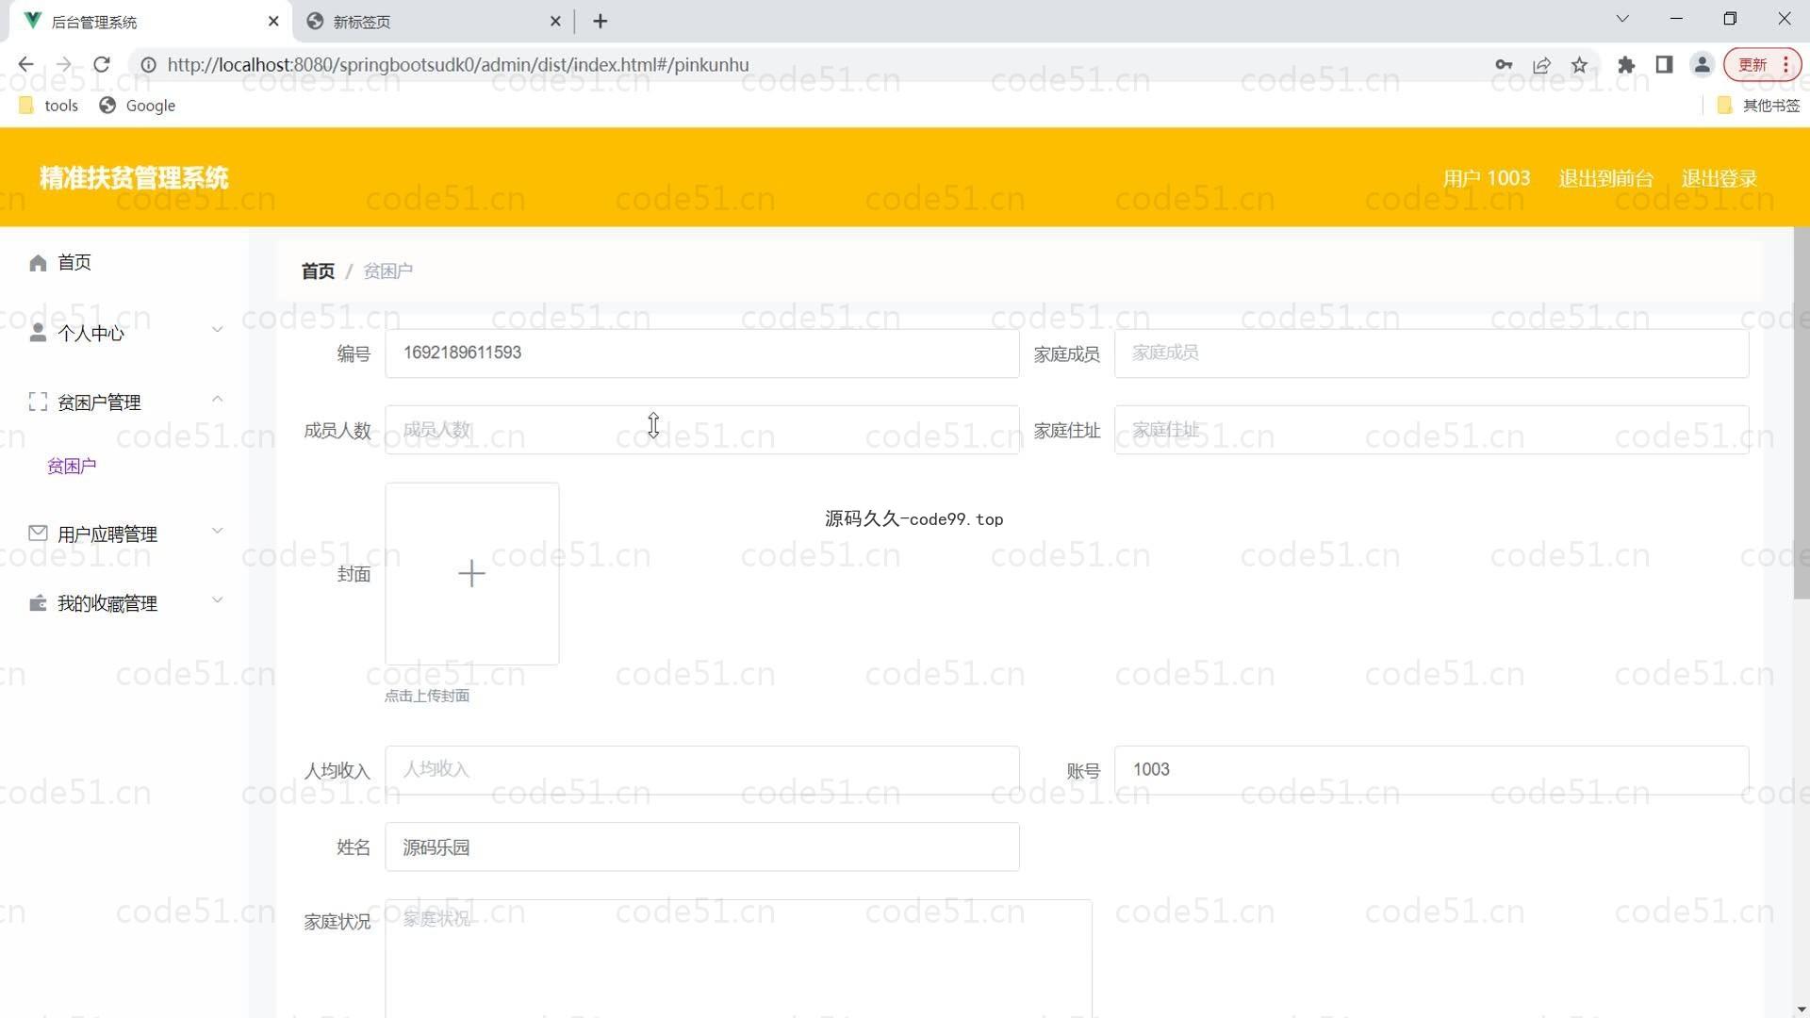The image size is (1810, 1018).
Task: Click the person icon beside 个人中心
Action: (x=38, y=333)
